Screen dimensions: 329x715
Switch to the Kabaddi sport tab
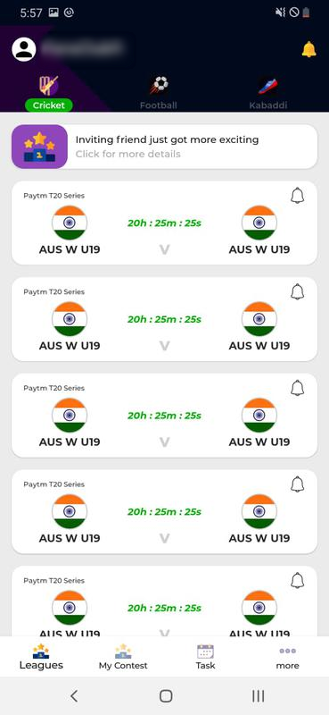tap(268, 94)
